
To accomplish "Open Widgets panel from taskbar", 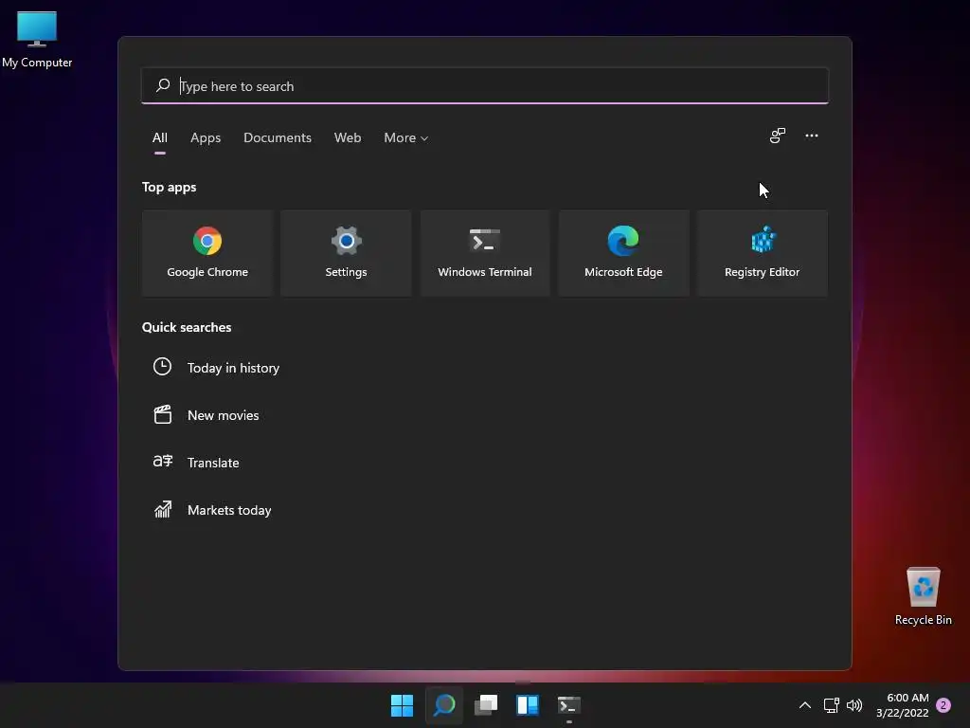I will [528, 705].
